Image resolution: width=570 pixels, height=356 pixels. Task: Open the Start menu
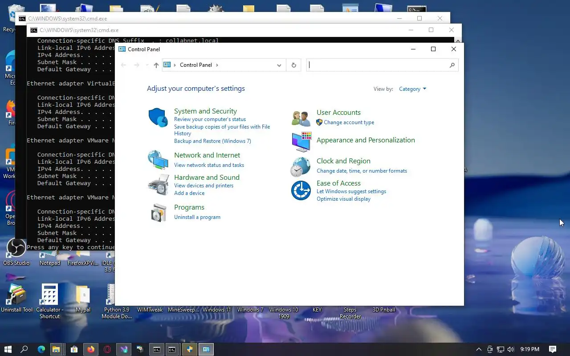tap(8, 349)
